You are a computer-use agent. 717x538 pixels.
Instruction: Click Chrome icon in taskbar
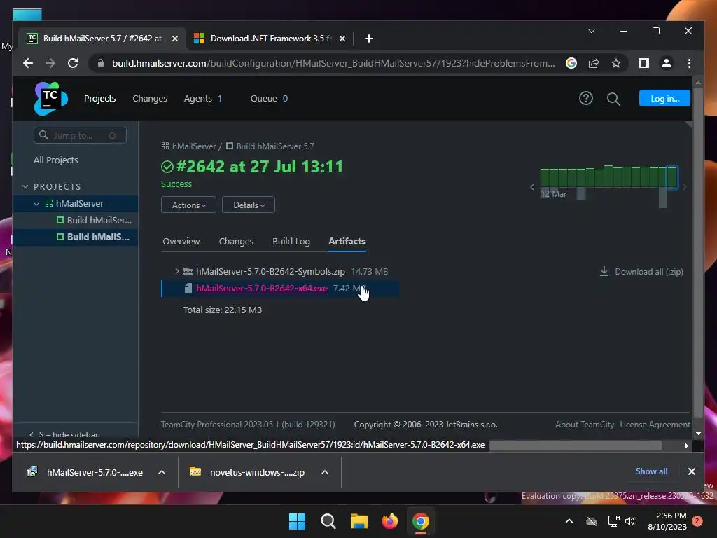tap(421, 521)
